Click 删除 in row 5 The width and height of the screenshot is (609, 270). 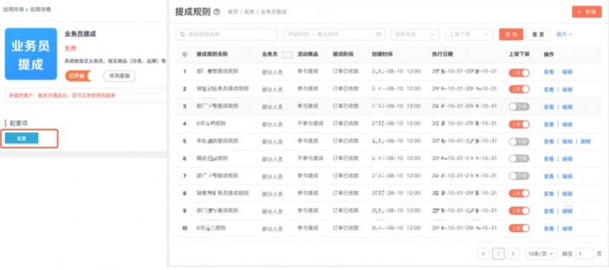(585, 141)
